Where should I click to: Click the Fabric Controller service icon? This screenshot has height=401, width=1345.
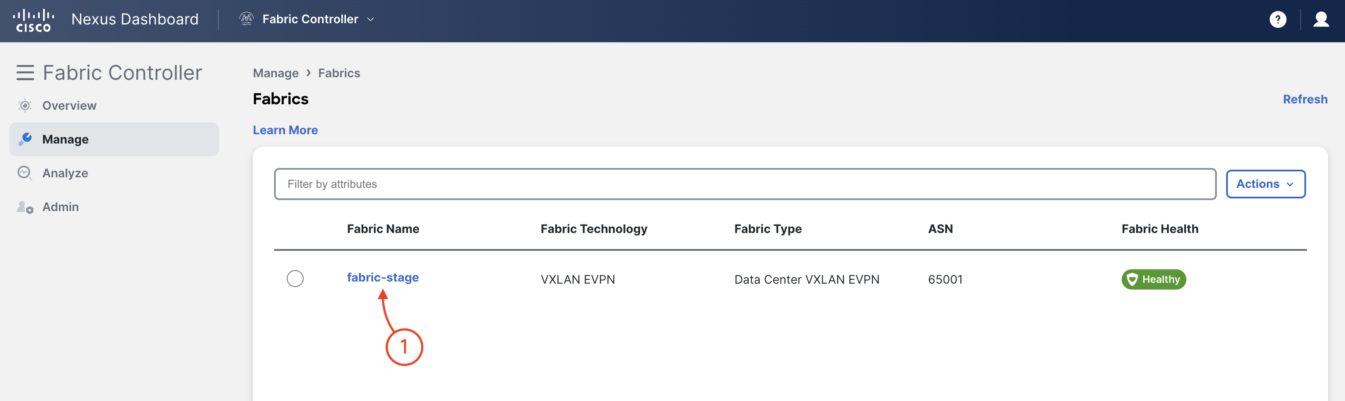tap(247, 19)
